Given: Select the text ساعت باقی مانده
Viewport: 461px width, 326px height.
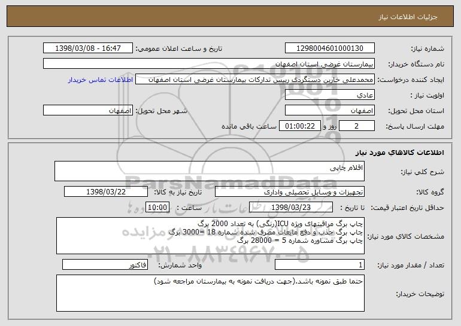Looking at the screenshot, I should click(249, 126).
